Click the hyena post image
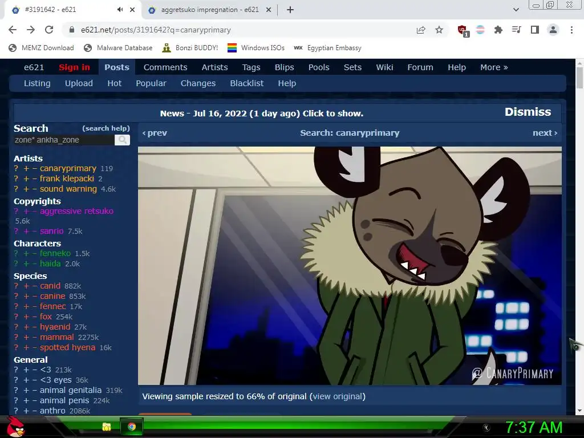The width and height of the screenshot is (584, 438). (350, 266)
